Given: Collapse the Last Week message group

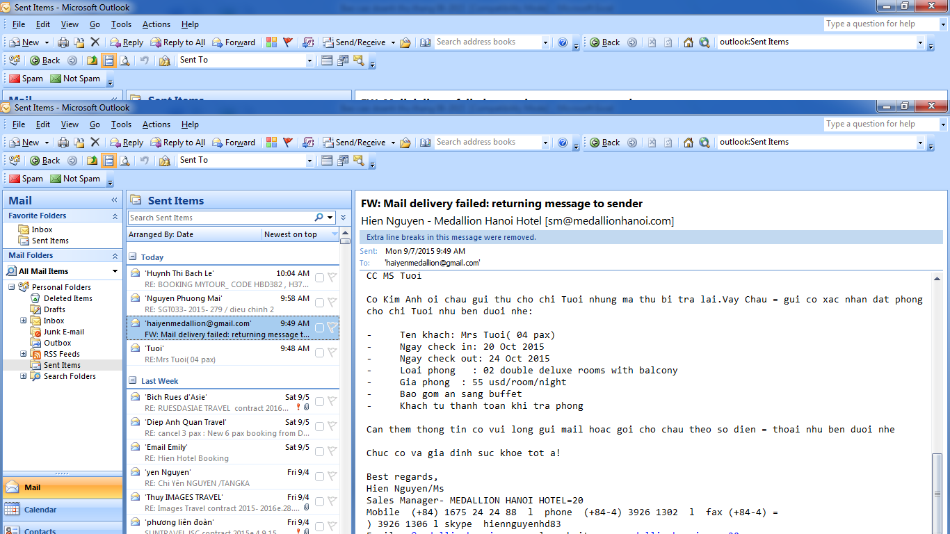Looking at the screenshot, I should tap(133, 380).
